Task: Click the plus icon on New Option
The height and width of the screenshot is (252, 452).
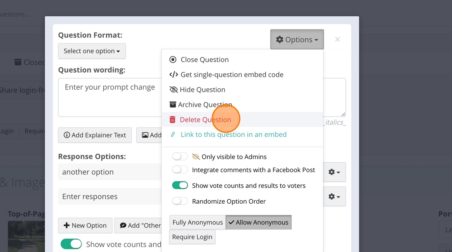Action: 67,225
